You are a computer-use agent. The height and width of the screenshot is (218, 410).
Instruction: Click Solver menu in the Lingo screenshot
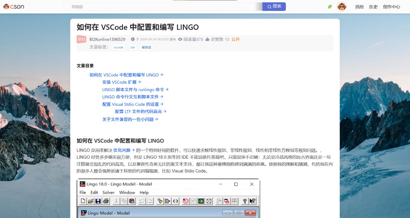(x=108, y=192)
